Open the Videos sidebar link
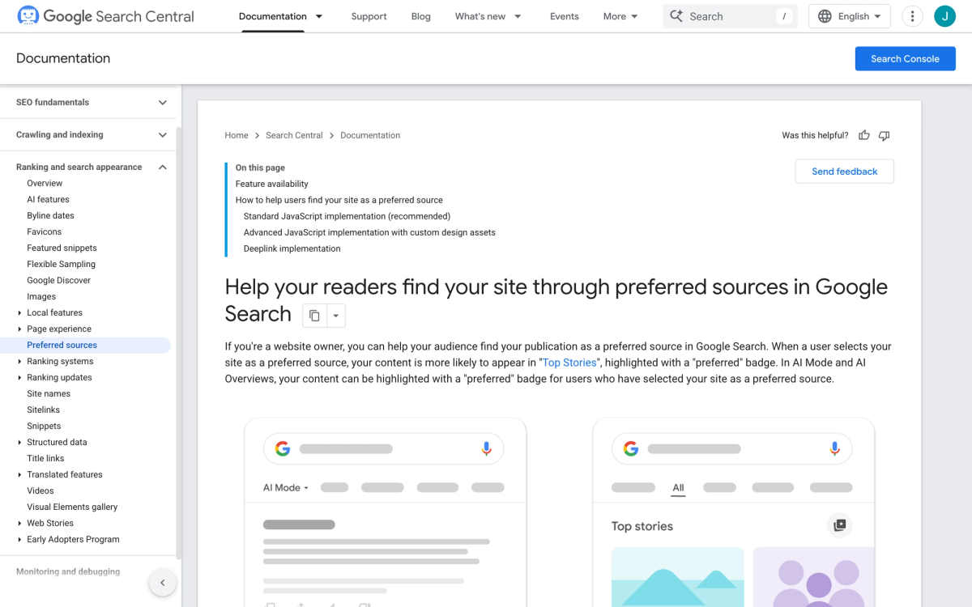The width and height of the screenshot is (972, 607). (40, 490)
